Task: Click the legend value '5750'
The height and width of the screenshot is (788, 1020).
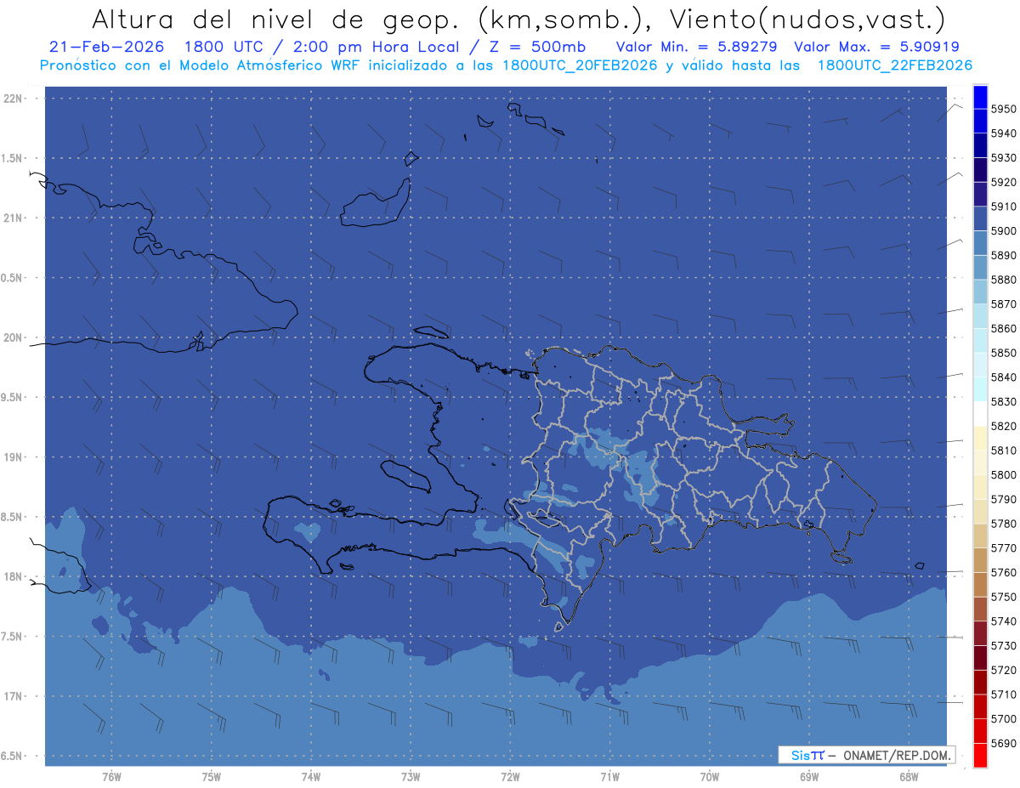Action: coord(1004,597)
